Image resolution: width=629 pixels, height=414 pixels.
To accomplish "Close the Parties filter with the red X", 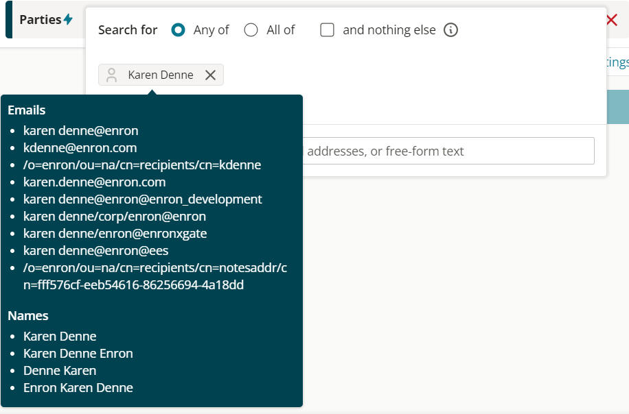I will pyautogui.click(x=612, y=20).
